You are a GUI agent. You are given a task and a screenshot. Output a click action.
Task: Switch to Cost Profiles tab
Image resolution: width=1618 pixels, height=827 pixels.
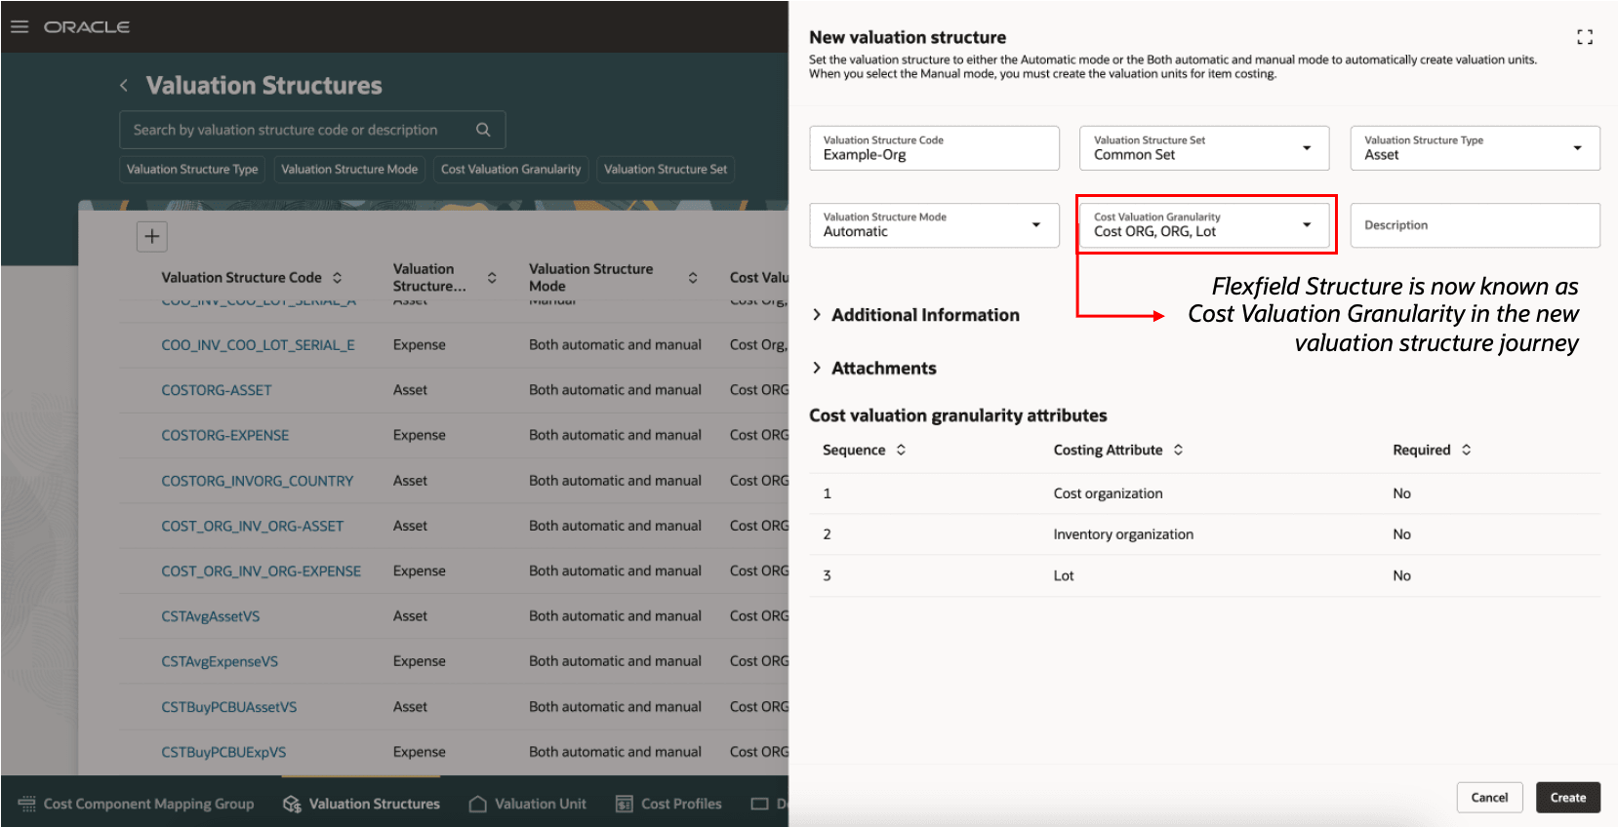click(669, 804)
